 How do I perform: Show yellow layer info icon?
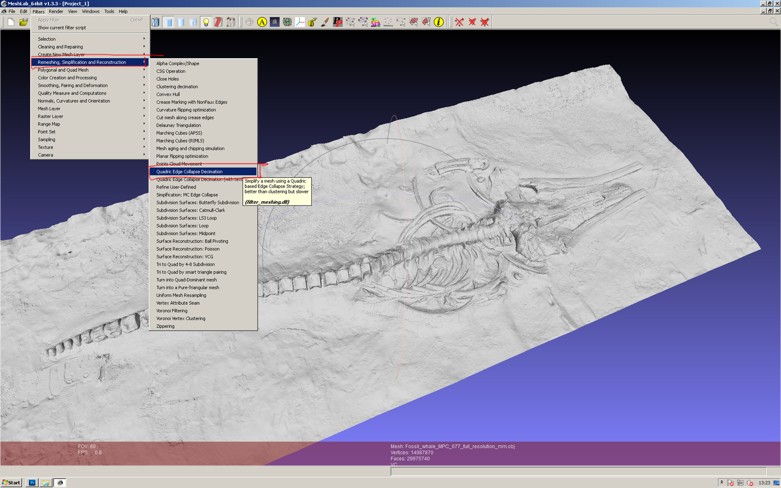click(439, 22)
